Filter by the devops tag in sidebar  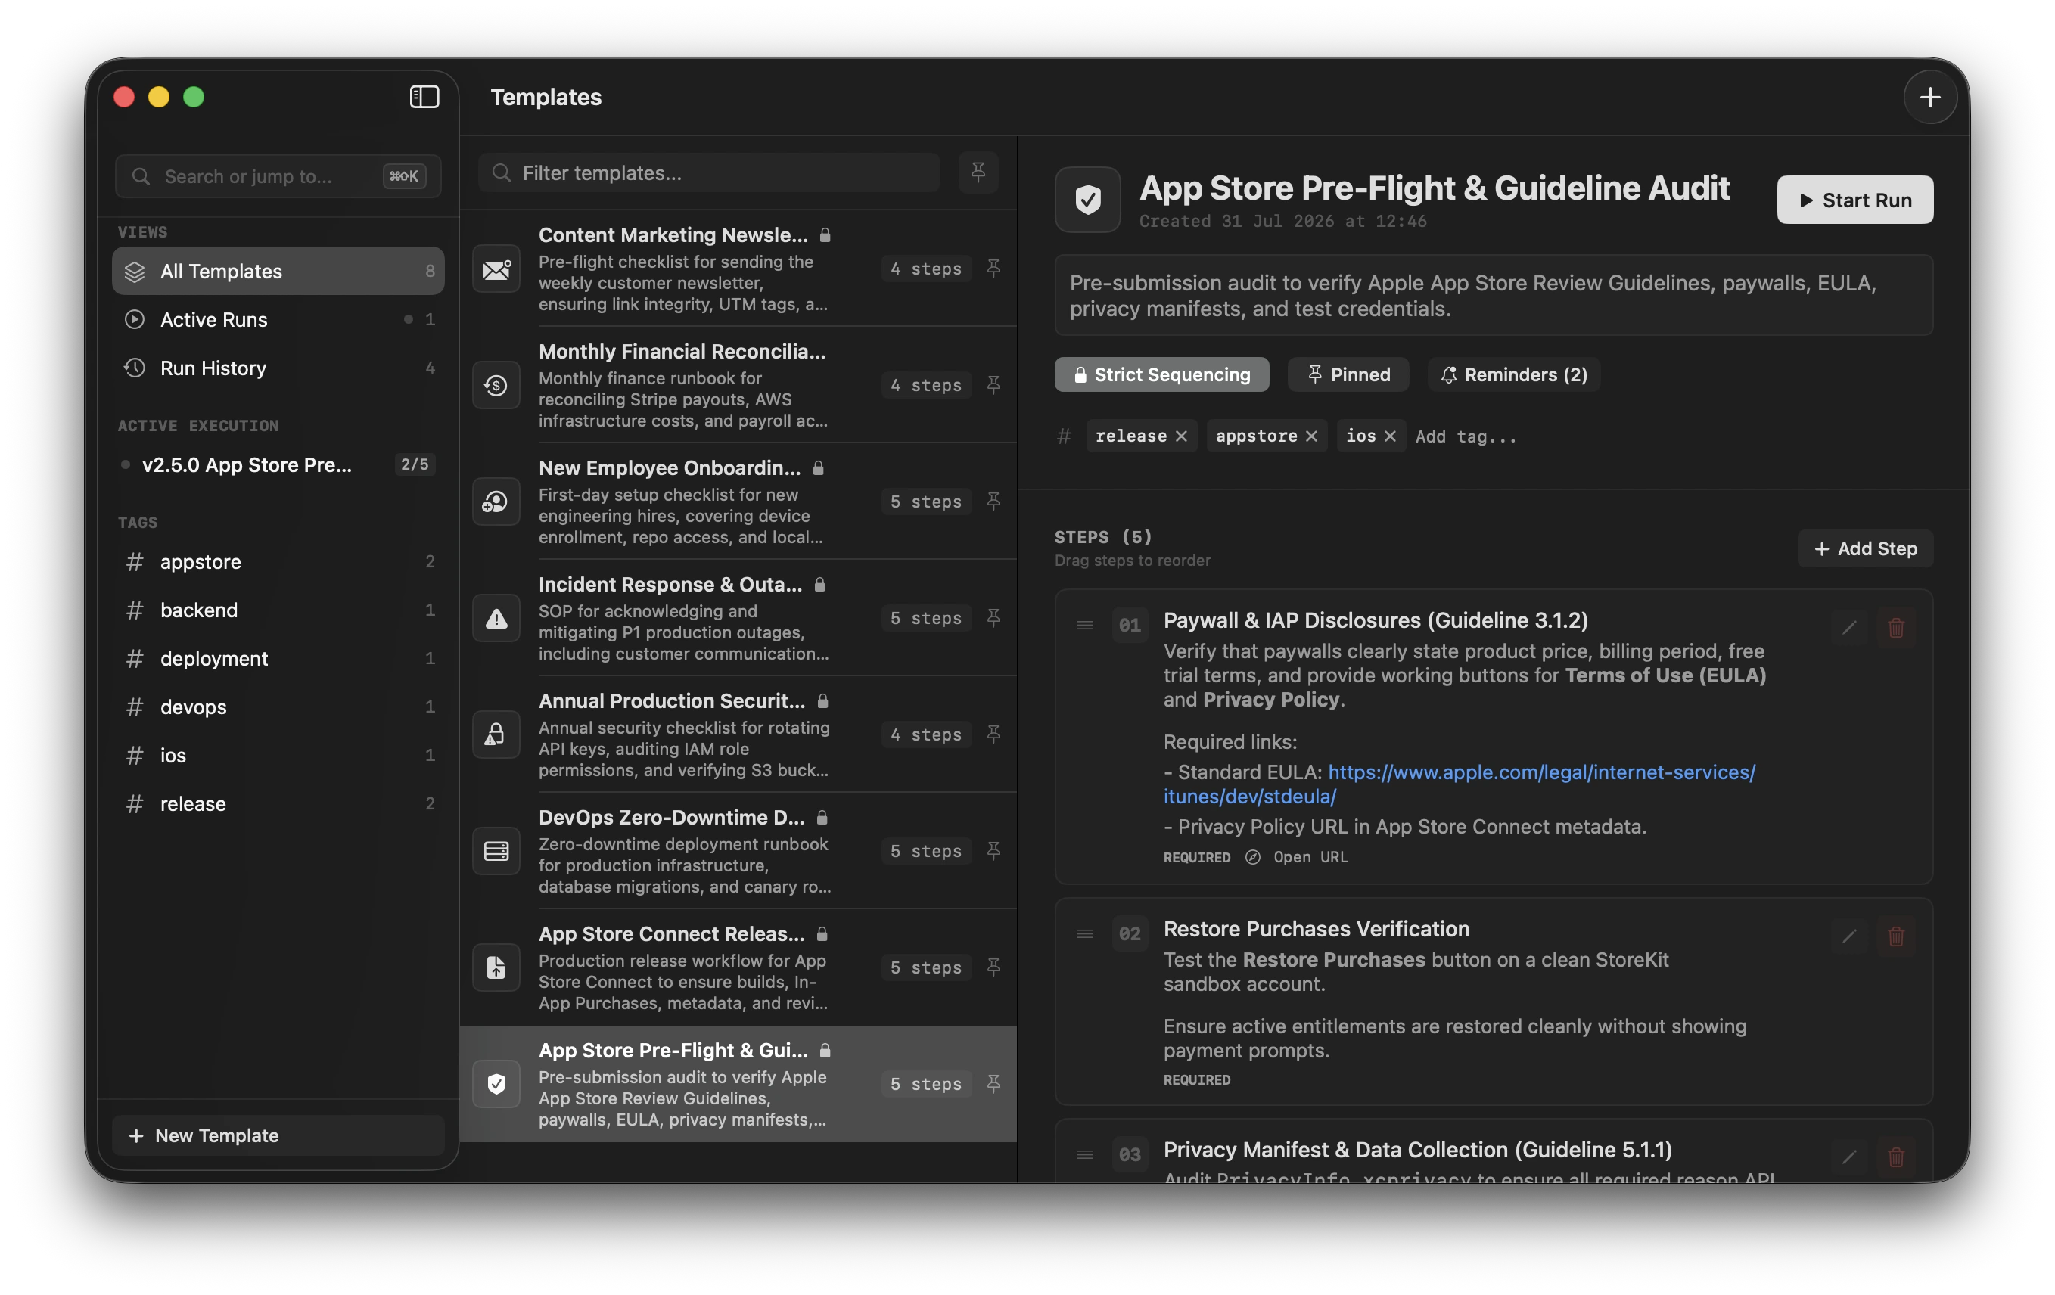(278, 707)
